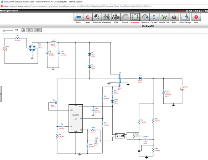
Task: Open the Solutions view
Action: point(97,17)
